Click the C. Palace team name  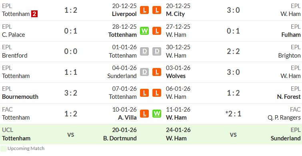14,35
